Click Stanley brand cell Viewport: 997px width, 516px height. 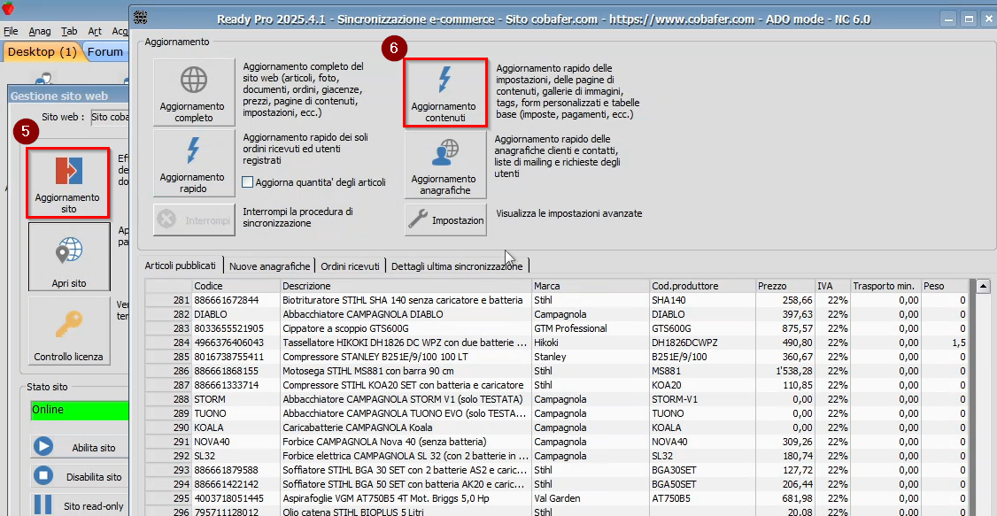tap(590, 357)
